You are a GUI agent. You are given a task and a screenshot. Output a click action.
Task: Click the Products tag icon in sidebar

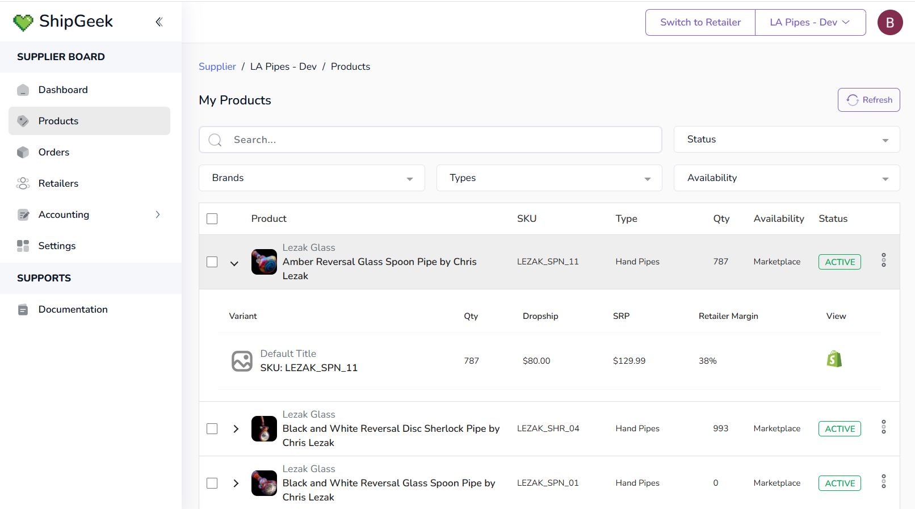[23, 121]
